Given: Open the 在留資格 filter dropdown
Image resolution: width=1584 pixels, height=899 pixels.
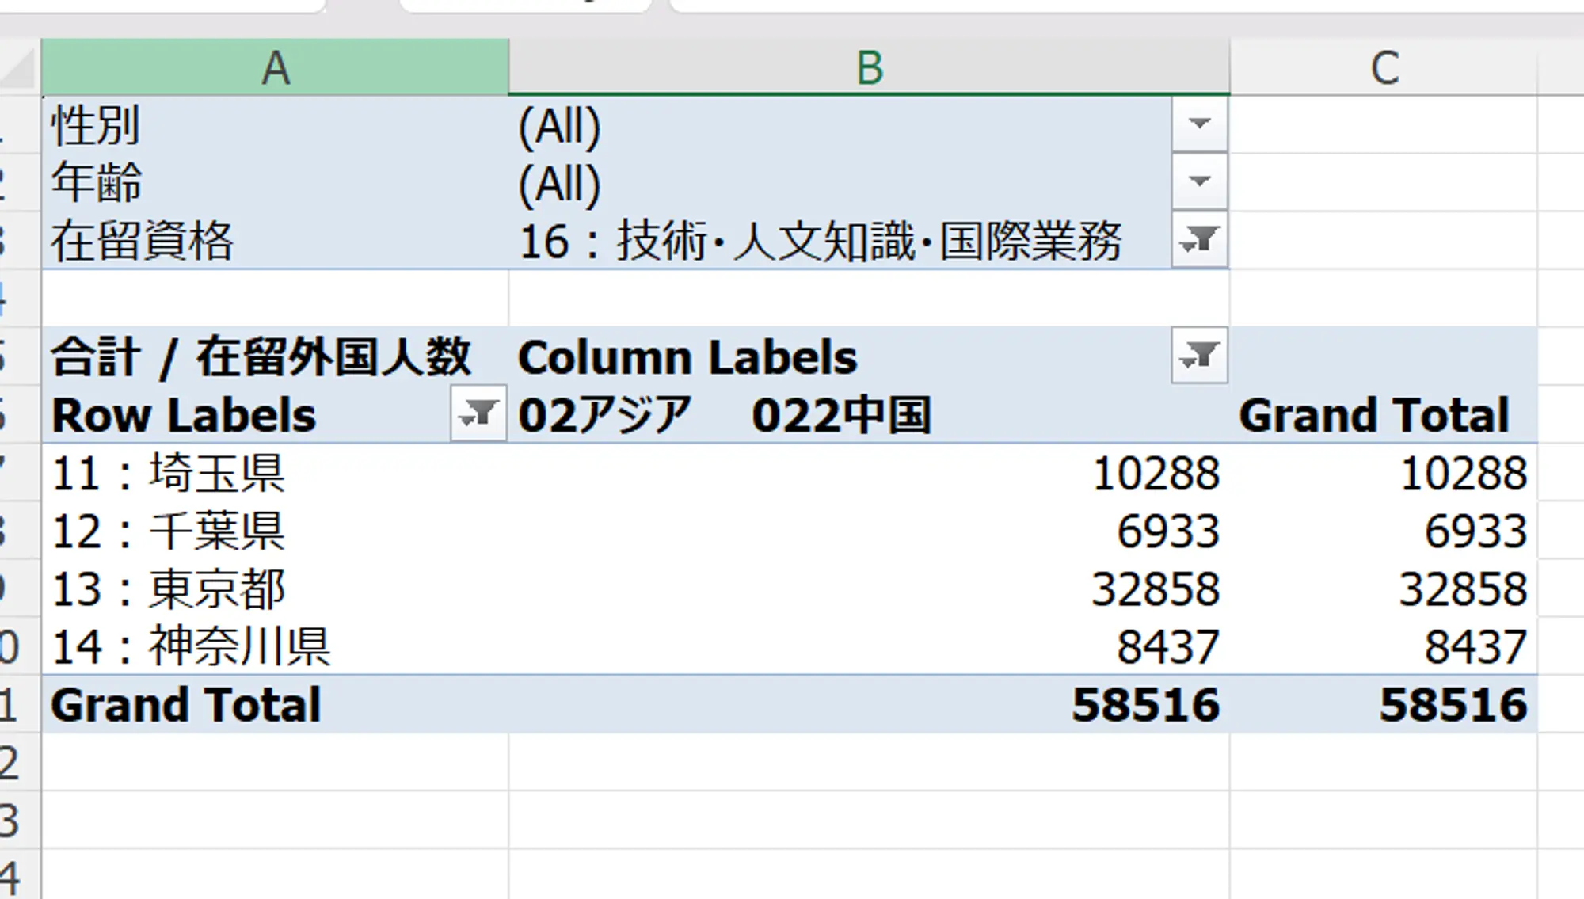Looking at the screenshot, I should (1200, 239).
